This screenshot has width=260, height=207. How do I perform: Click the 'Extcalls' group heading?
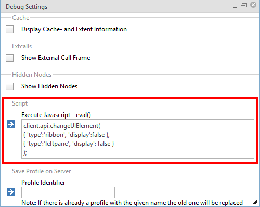pos(22,46)
